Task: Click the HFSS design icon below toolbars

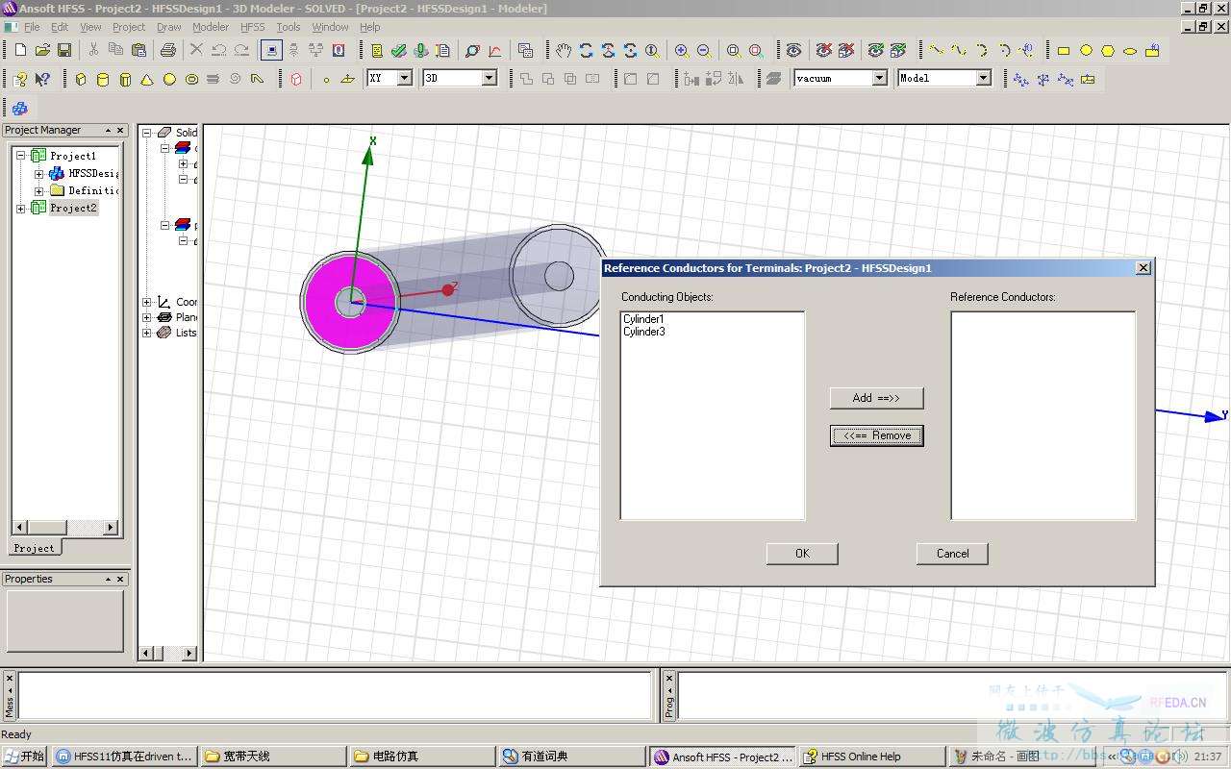Action: [20, 109]
